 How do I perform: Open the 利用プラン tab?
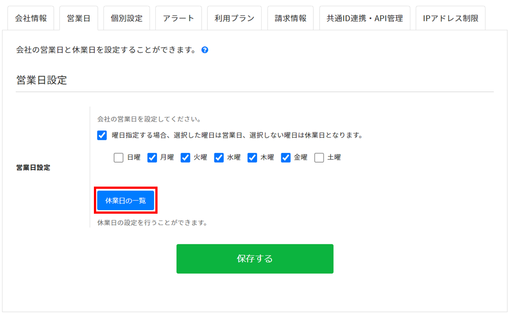[x=234, y=19]
